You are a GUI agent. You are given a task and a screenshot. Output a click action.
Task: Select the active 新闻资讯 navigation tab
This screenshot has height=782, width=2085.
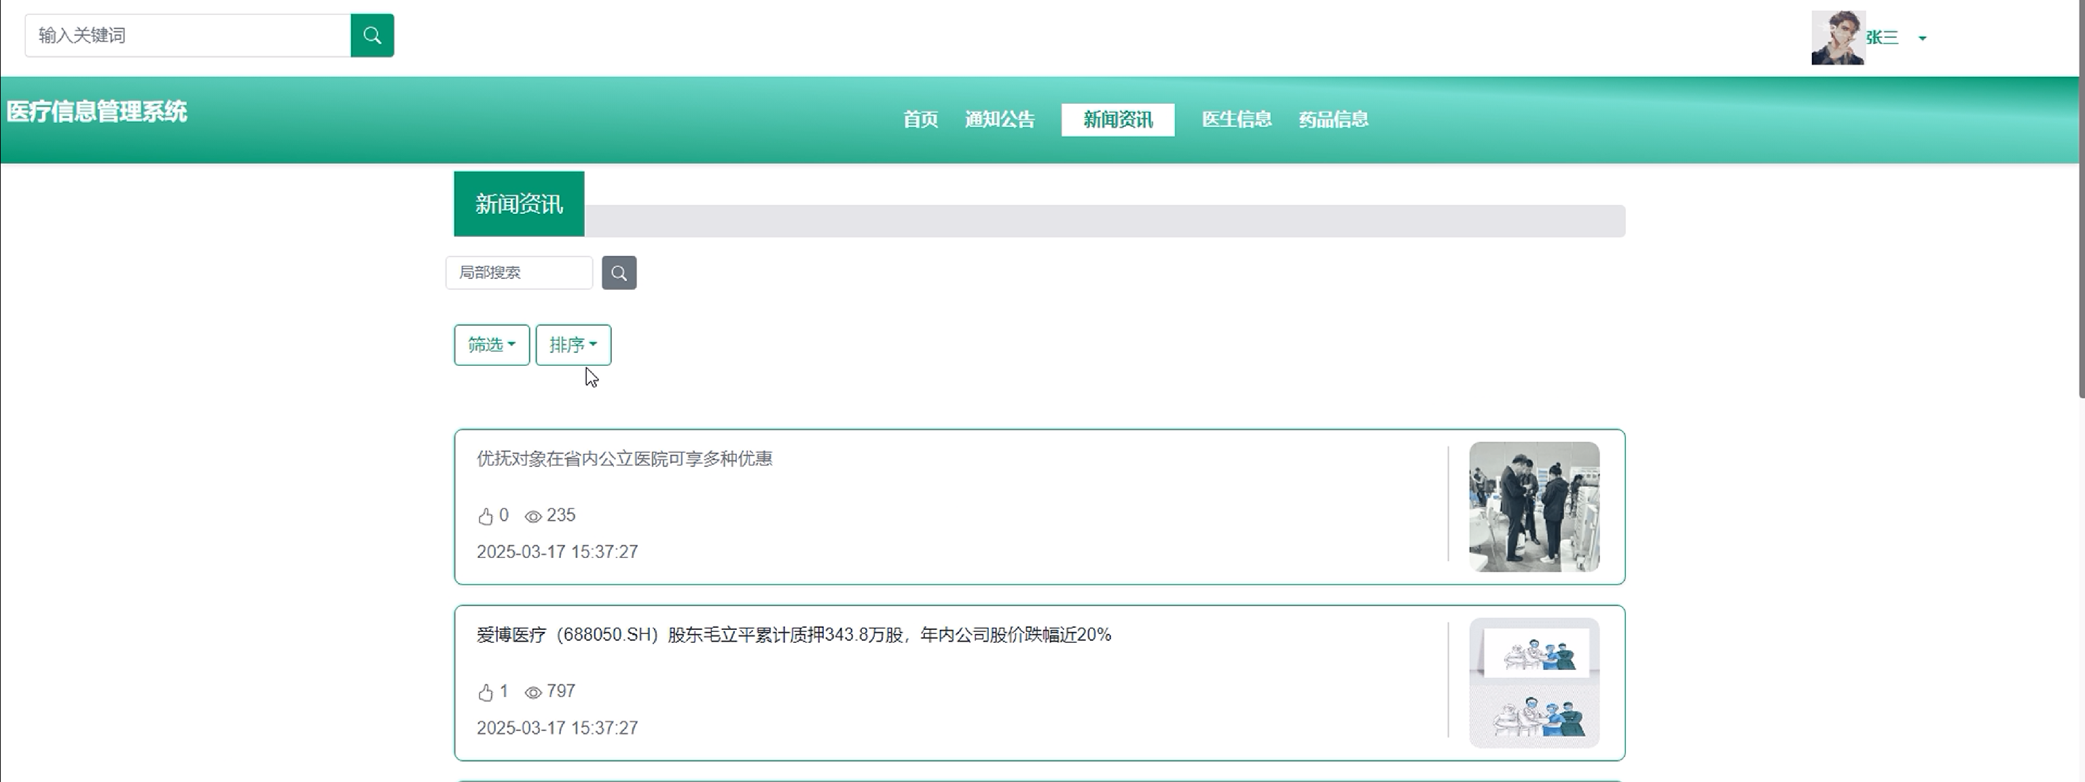click(1118, 119)
